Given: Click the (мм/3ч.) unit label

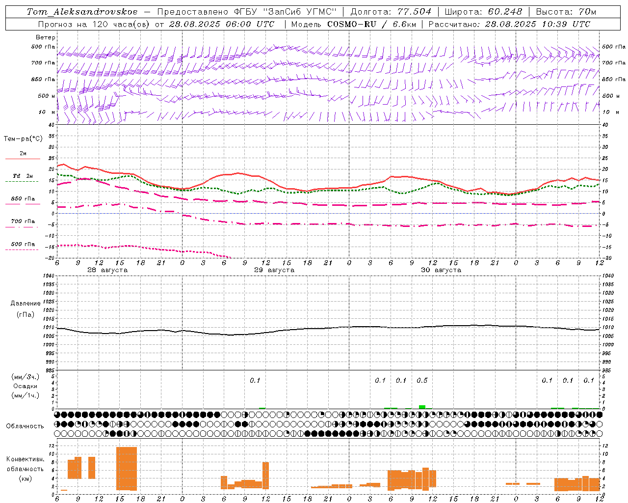Looking at the screenshot, I should [26, 377].
